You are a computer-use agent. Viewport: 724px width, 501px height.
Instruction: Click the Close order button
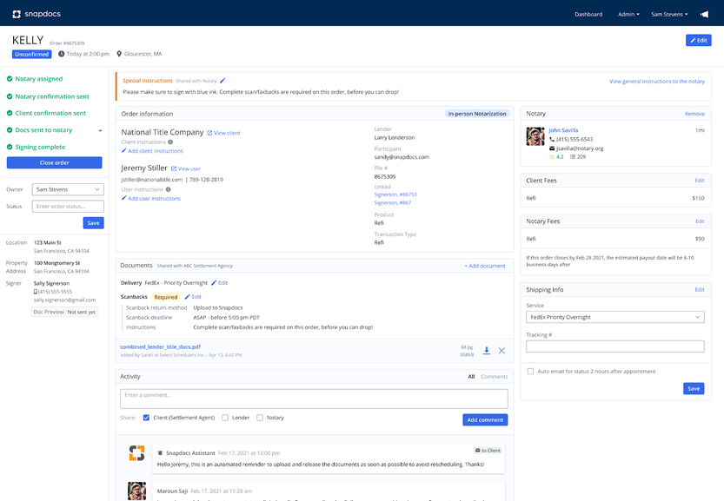point(55,163)
